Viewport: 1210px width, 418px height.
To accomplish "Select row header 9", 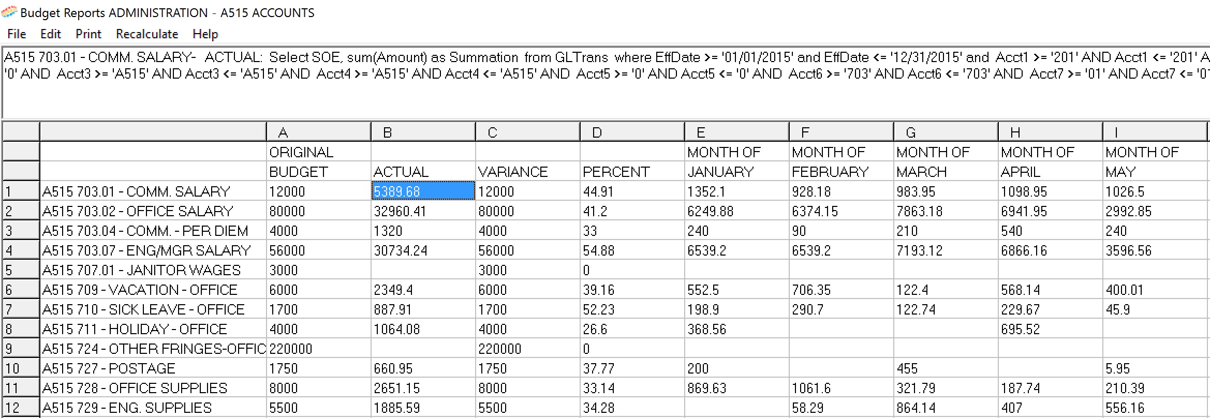I will point(21,348).
